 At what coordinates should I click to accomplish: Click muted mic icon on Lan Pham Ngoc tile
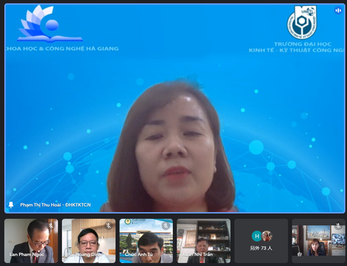point(51,225)
